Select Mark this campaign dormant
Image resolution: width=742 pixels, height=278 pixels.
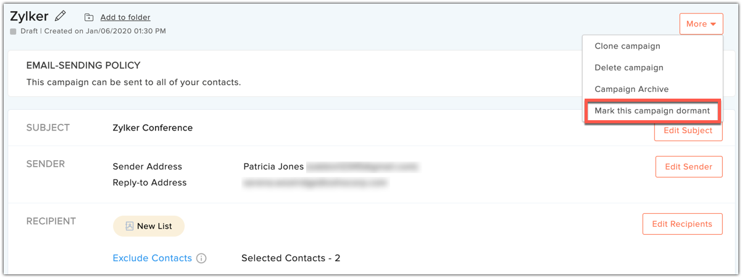(652, 111)
